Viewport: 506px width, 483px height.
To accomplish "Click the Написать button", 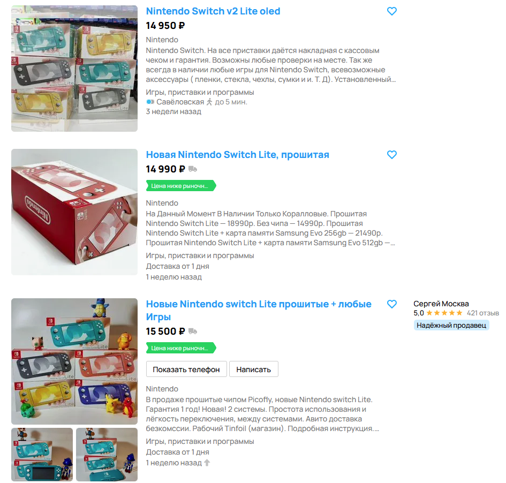I will tap(253, 369).
